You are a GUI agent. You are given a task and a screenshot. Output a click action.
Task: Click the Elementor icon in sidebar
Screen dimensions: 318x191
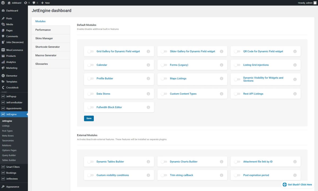tap(3, 76)
